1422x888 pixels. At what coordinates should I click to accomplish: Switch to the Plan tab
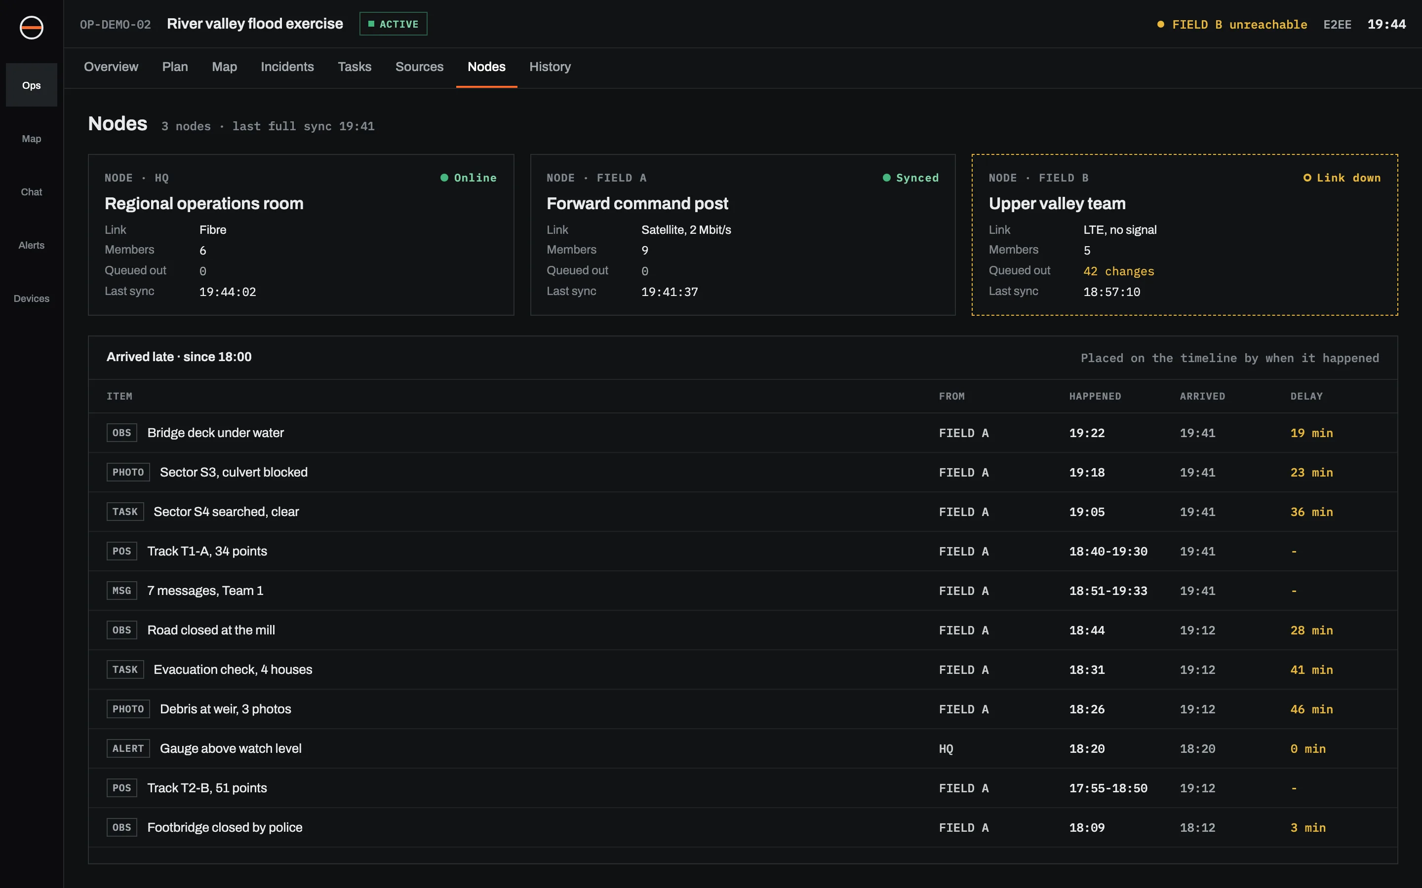(x=175, y=67)
